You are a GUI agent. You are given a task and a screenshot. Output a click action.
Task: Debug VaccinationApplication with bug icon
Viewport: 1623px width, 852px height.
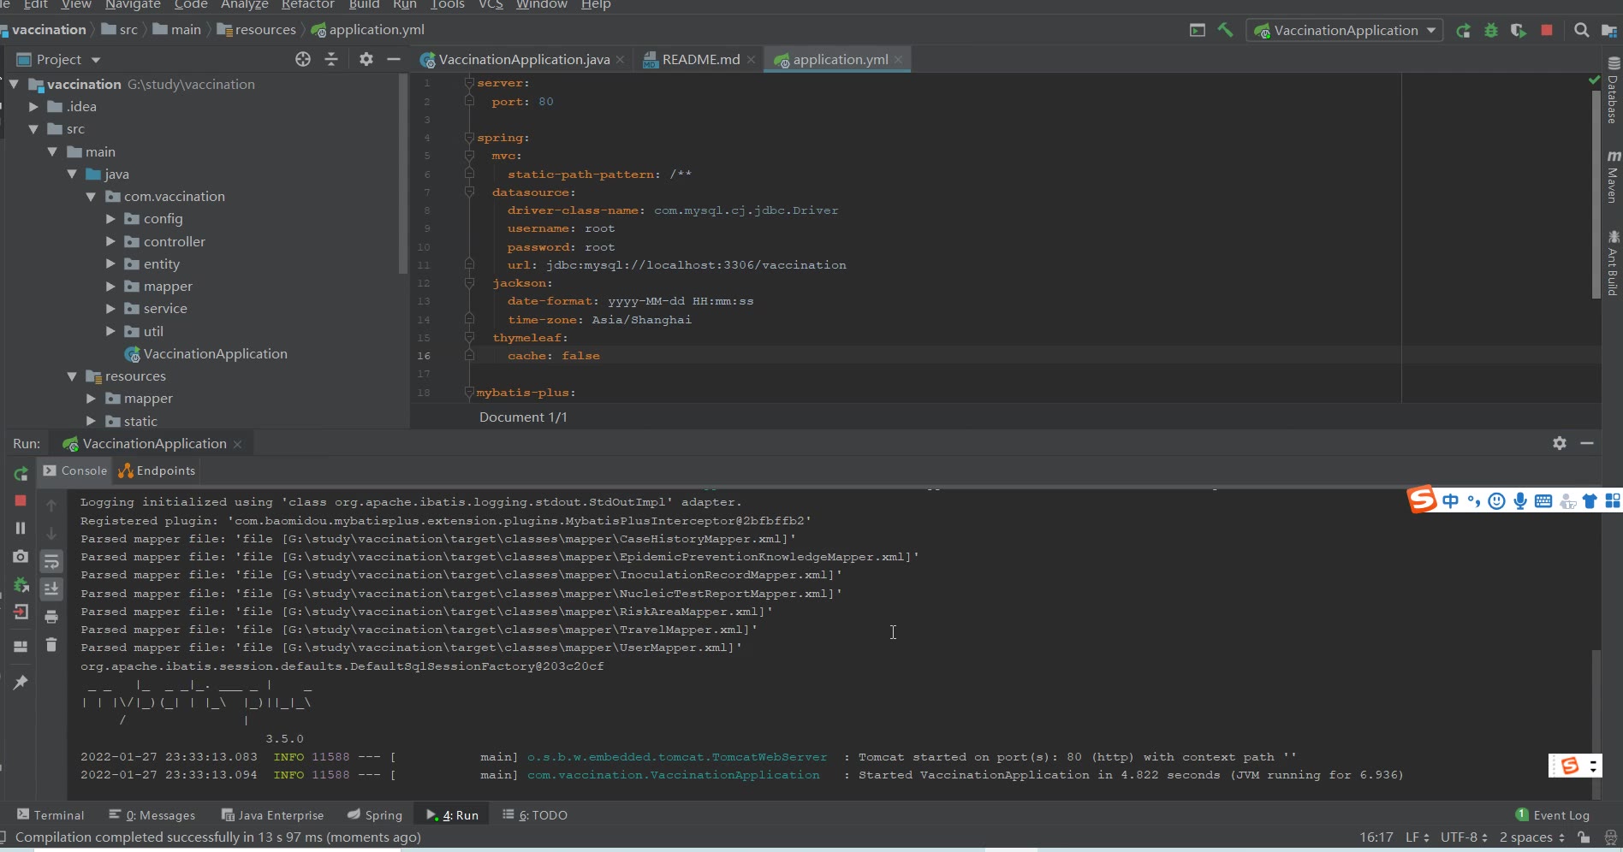pos(1491,31)
